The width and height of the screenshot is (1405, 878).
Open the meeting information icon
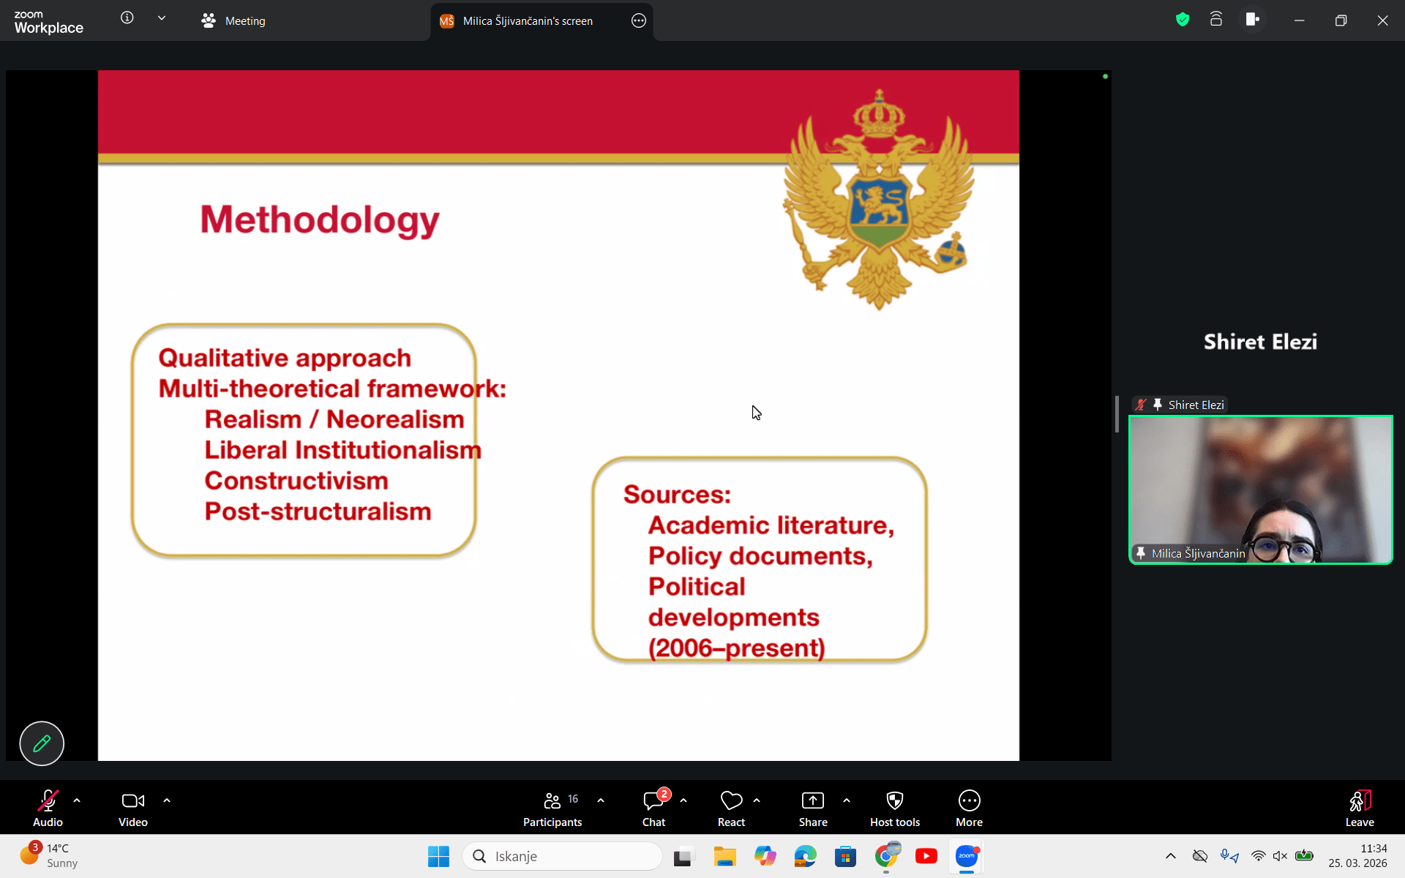coord(127,18)
